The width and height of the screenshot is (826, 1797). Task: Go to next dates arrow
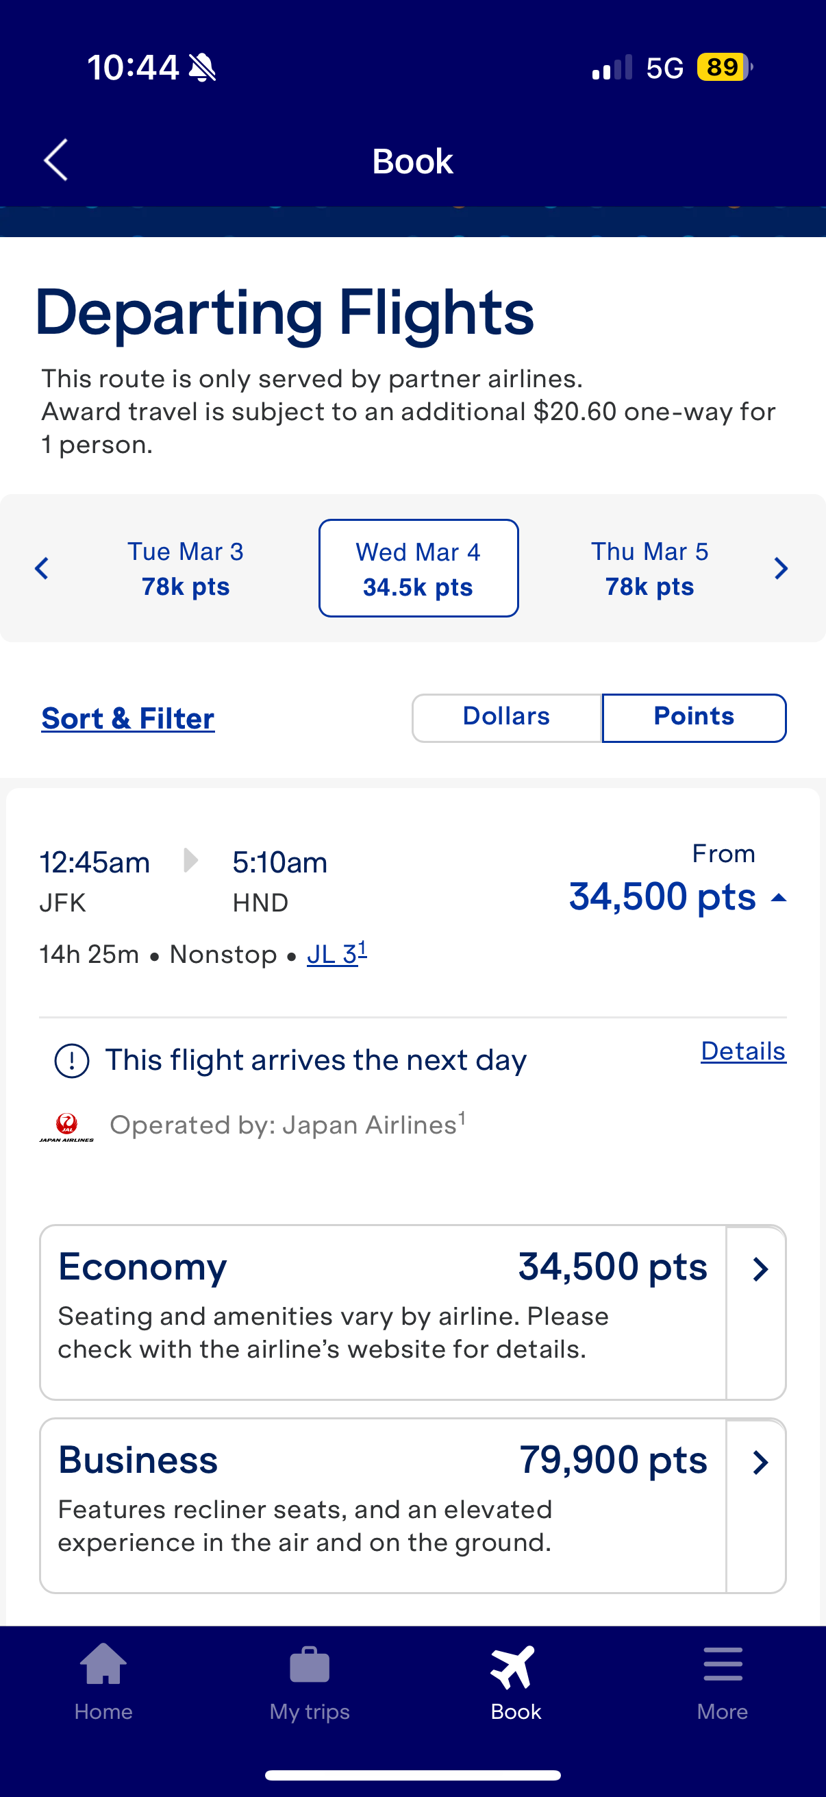coord(781,569)
